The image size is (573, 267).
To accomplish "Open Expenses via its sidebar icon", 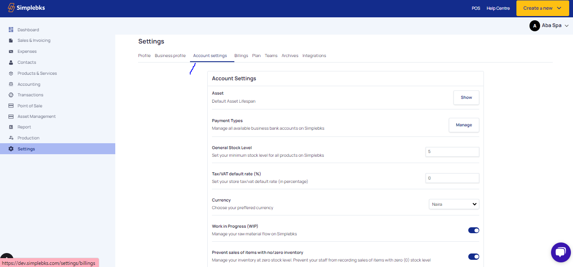I will pos(11,52).
